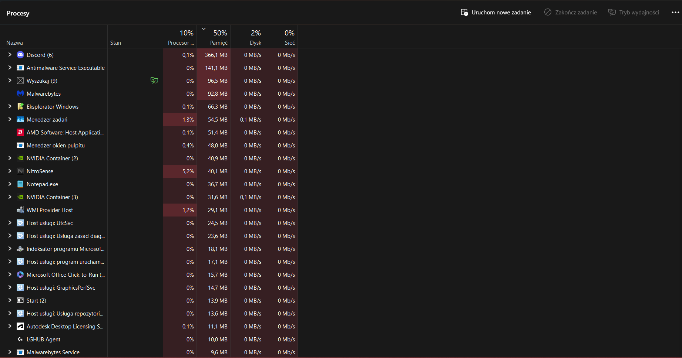Click the efficiency mode leaf icon for Wyszukaj
This screenshot has width=682, height=358.
(x=154, y=81)
